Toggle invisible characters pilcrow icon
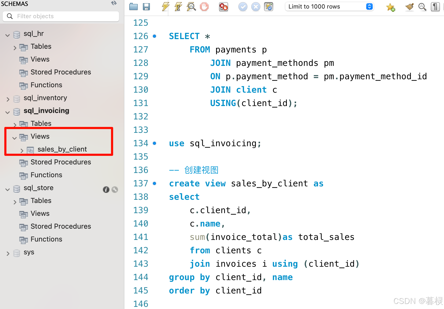 (x=435, y=7)
